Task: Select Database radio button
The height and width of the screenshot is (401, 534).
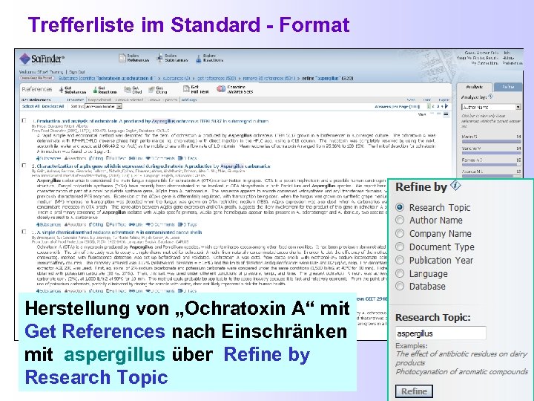Action: 400,286
